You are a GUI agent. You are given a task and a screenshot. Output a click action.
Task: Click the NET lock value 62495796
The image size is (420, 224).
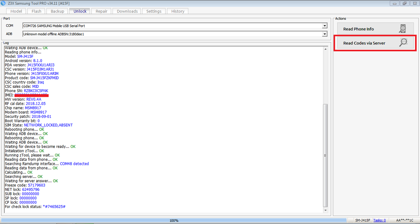pyautogui.click(x=31, y=189)
